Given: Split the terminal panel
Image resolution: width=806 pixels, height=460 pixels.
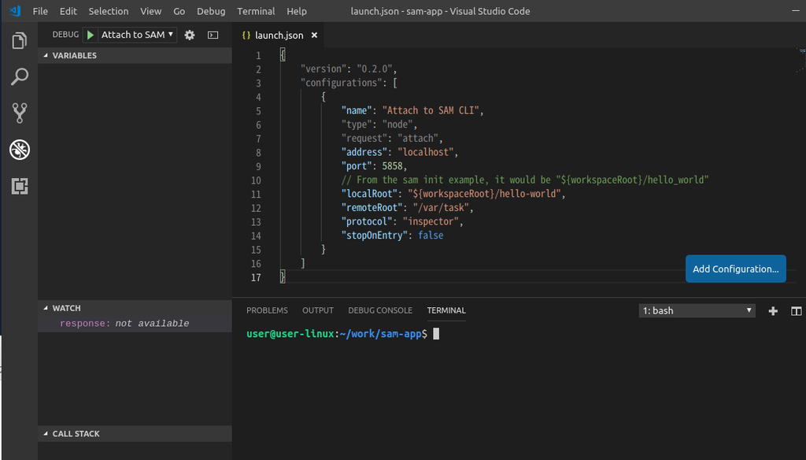Looking at the screenshot, I should tap(797, 311).
